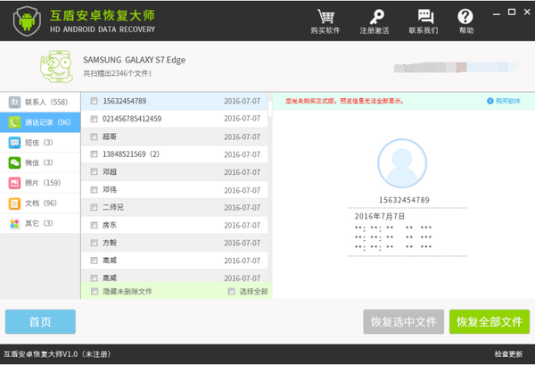Select the call record entry 房东
This screenshot has height=365, width=535.
[x=175, y=225]
